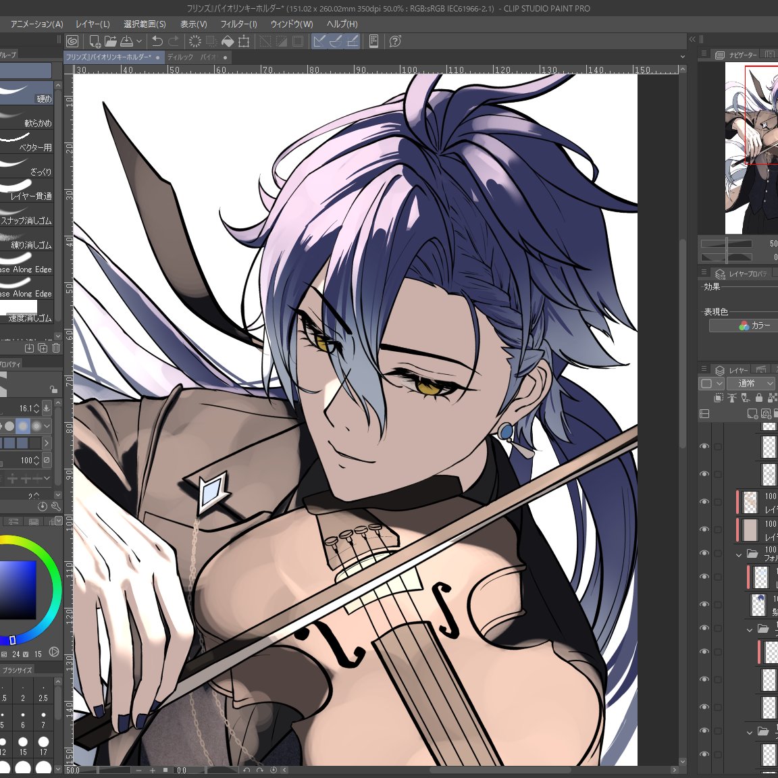Click delete sub tool trash icon
The image size is (778, 778).
(x=56, y=348)
